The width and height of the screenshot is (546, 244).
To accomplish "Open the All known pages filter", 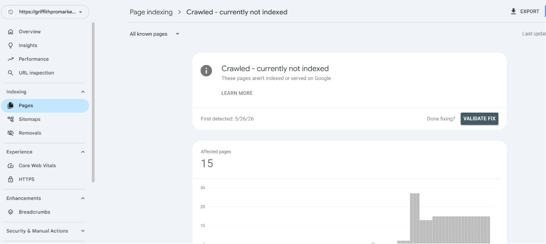I will click(x=155, y=34).
